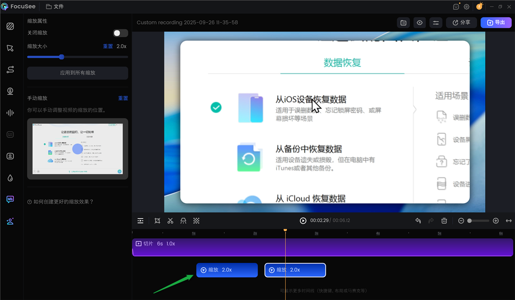Screen dimensions: 515x300
Task: Click the fit-timeline double arrow icon
Action: click(509, 221)
